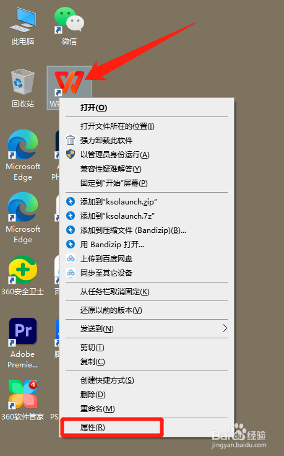Click Bandizip icon beside ksolaunch.zip entry

71,201
